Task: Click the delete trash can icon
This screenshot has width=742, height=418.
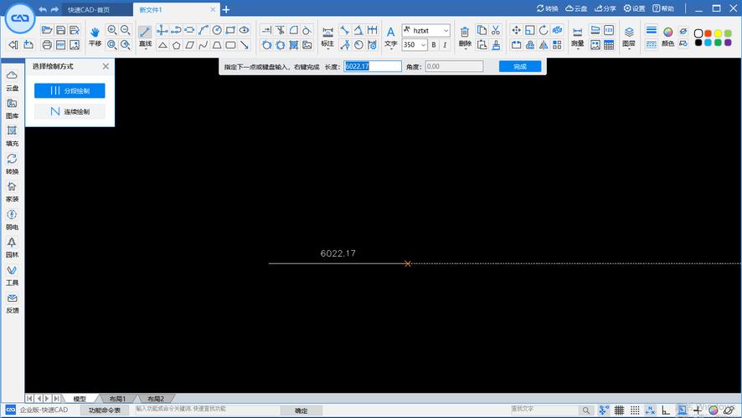Action: coord(465,32)
